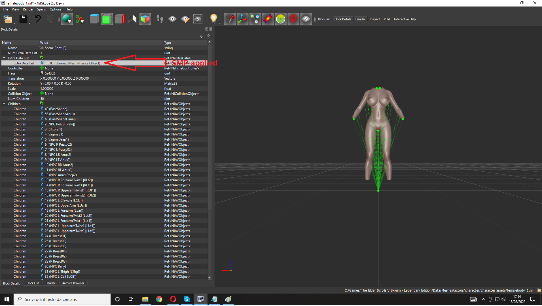Click the Block Details toolbar button
This screenshot has height=306, width=542.
point(343,19)
